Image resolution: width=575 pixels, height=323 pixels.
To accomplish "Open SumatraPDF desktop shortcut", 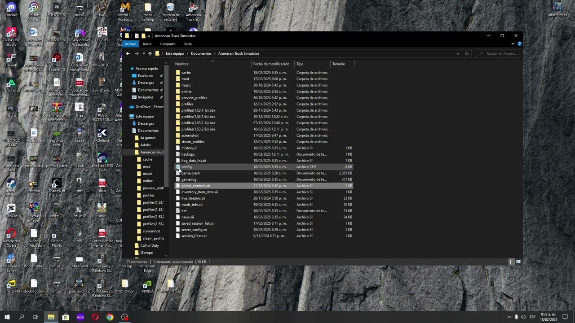I will (11, 286).
